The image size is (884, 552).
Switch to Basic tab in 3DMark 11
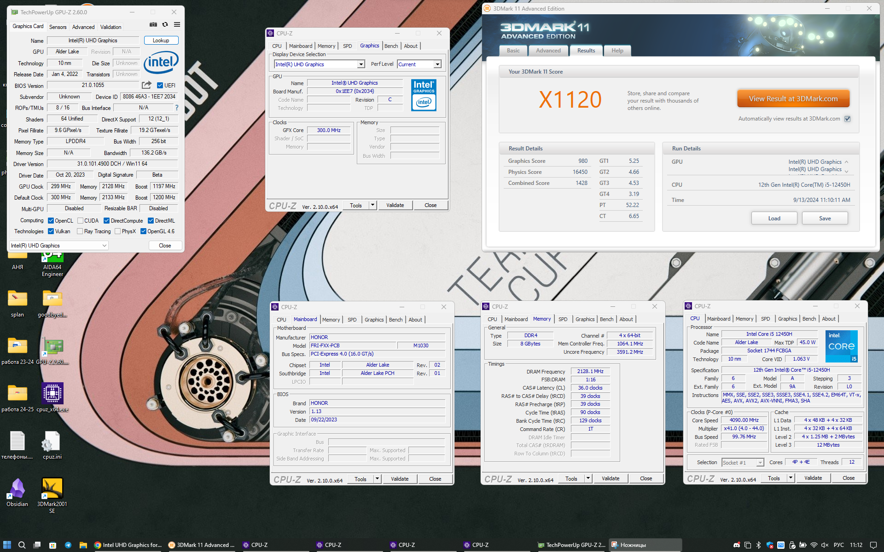pos(513,51)
